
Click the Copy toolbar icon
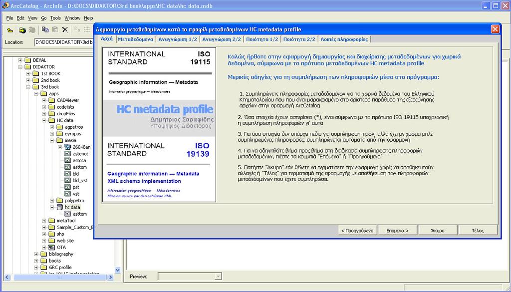pyautogui.click(x=45, y=30)
